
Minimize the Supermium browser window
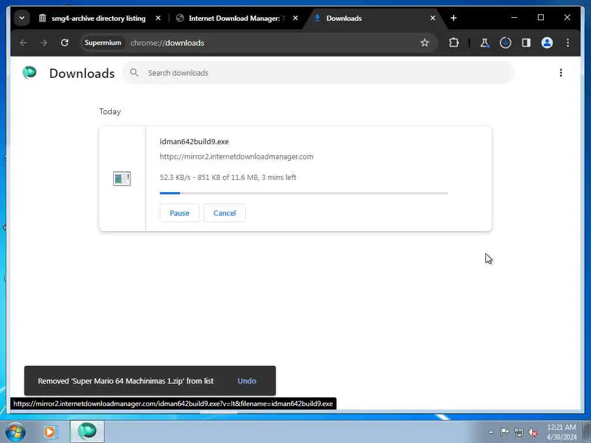point(514,18)
